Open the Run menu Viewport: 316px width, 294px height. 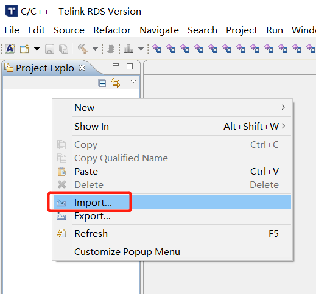[275, 30]
